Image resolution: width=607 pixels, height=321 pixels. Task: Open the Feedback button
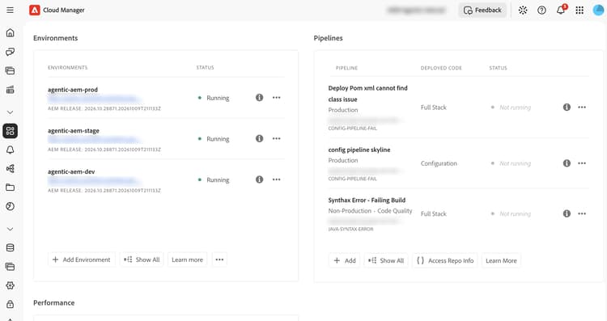(x=482, y=10)
